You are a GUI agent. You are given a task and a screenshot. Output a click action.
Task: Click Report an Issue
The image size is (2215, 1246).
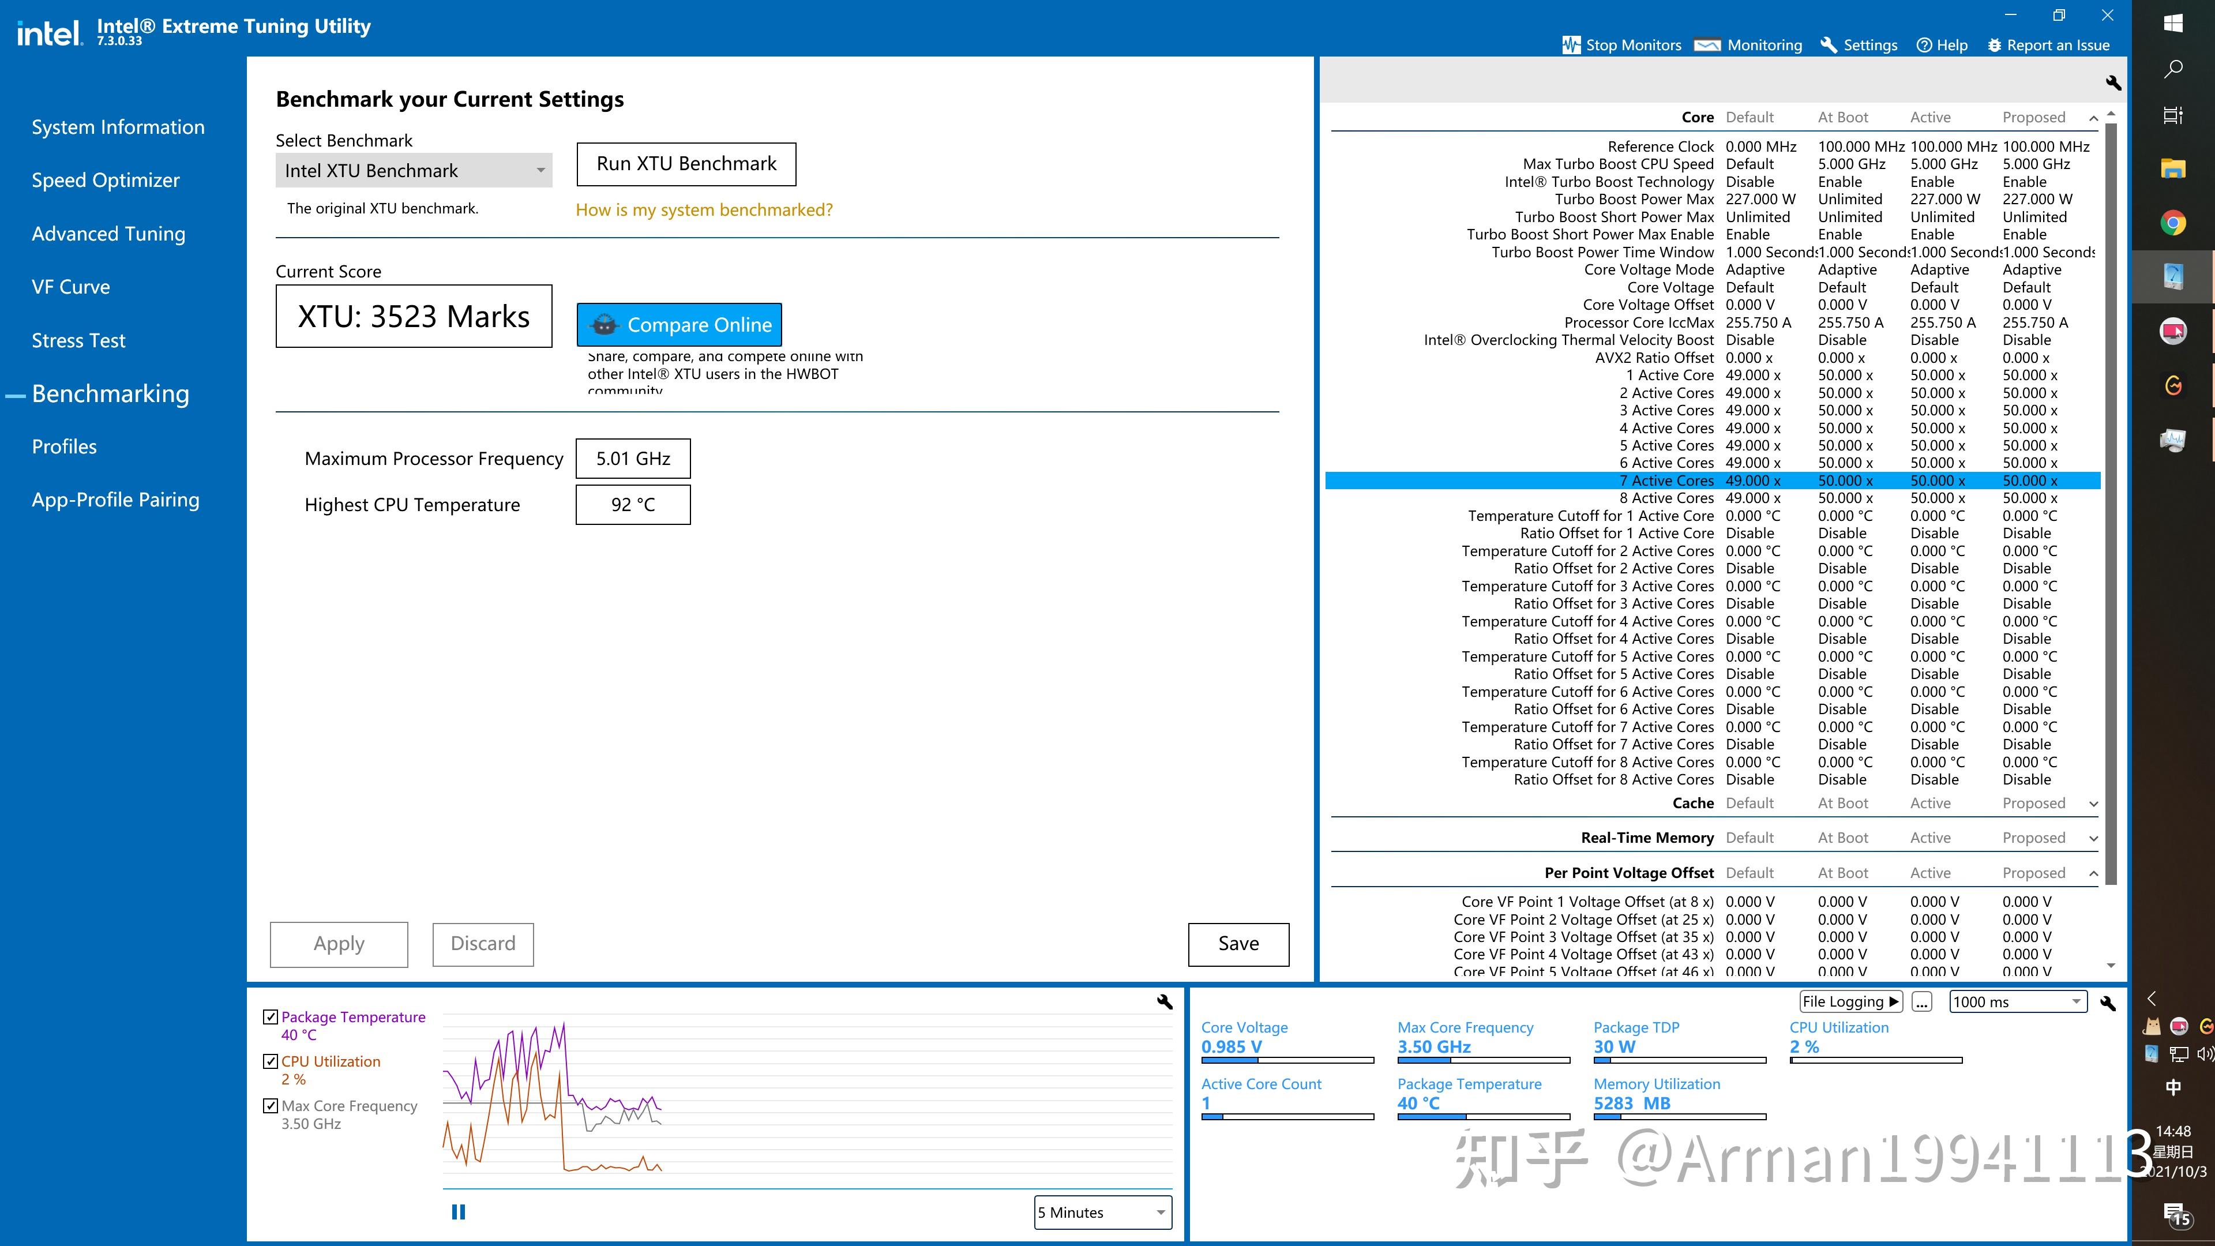(2048, 45)
